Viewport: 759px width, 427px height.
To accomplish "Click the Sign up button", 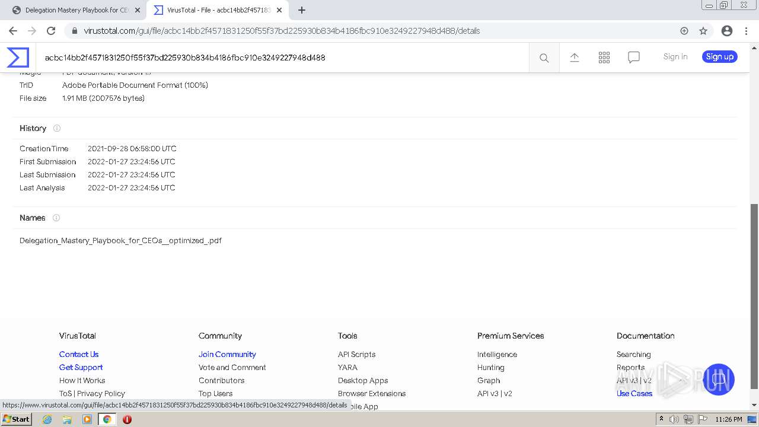I will (720, 56).
